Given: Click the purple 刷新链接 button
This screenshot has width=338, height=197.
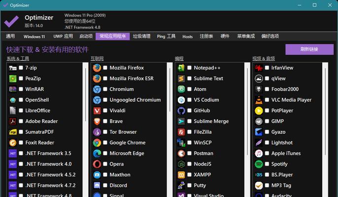Looking at the screenshot, I should (x=309, y=49).
